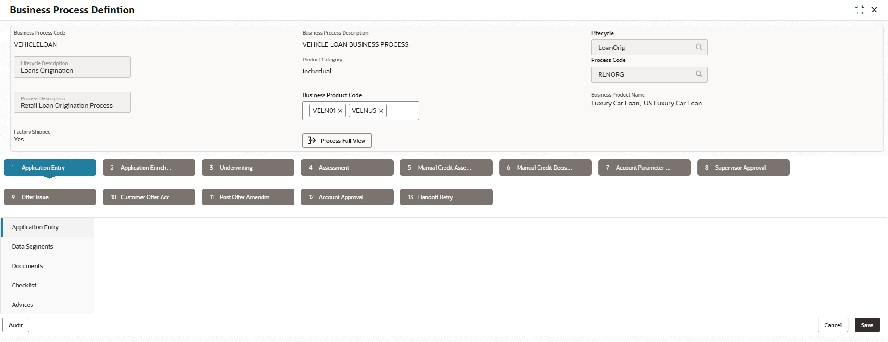Click the Lifecycle Description field
Viewport: 888px width, 342px height.
[72, 67]
